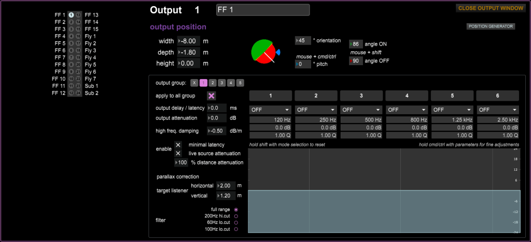Image resolution: width=531 pixels, height=242 pixels.
Task: Switch to output group 5
Action: point(240,83)
